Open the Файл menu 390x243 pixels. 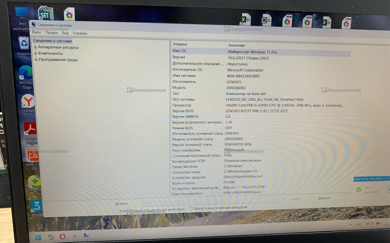(36, 33)
